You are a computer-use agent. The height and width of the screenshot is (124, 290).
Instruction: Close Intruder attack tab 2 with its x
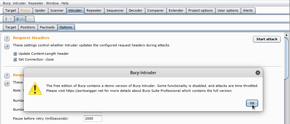tap(22, 19)
